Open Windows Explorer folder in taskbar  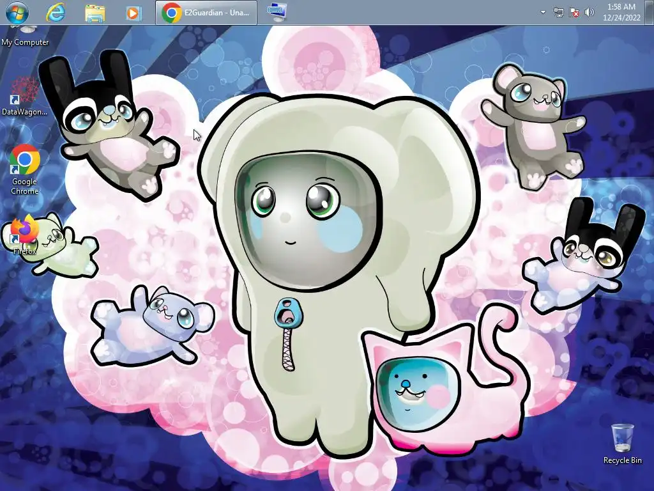(x=95, y=13)
